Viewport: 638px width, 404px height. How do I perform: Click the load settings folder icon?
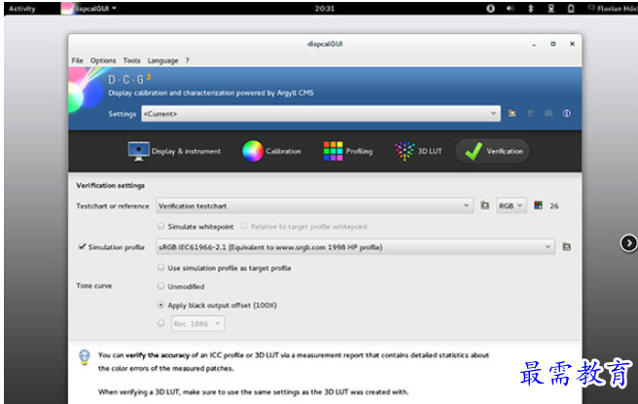(x=513, y=113)
